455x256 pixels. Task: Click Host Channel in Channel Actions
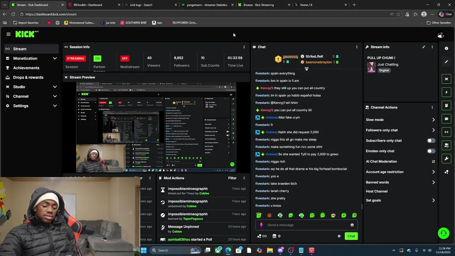[x=377, y=191]
